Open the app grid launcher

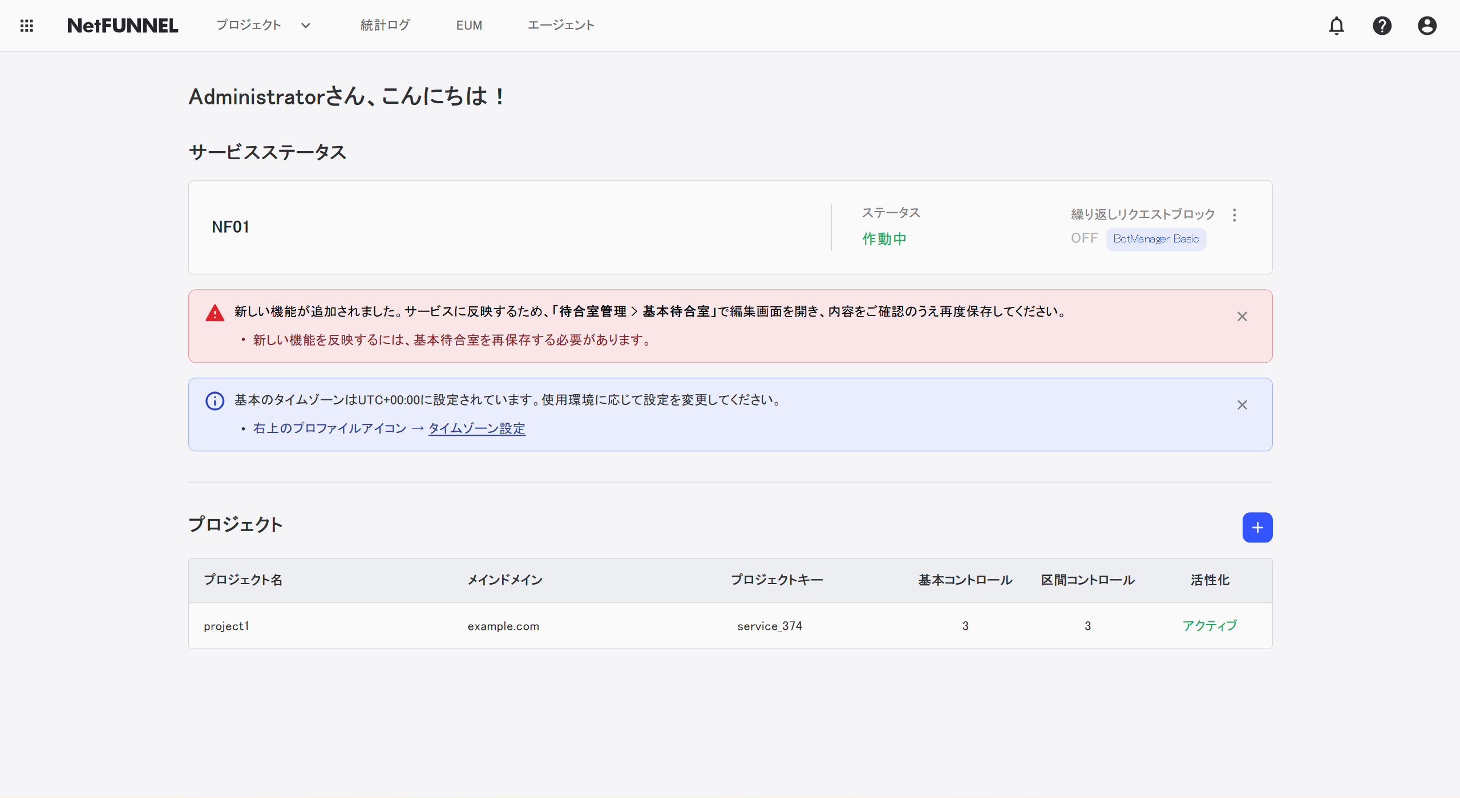tap(27, 25)
